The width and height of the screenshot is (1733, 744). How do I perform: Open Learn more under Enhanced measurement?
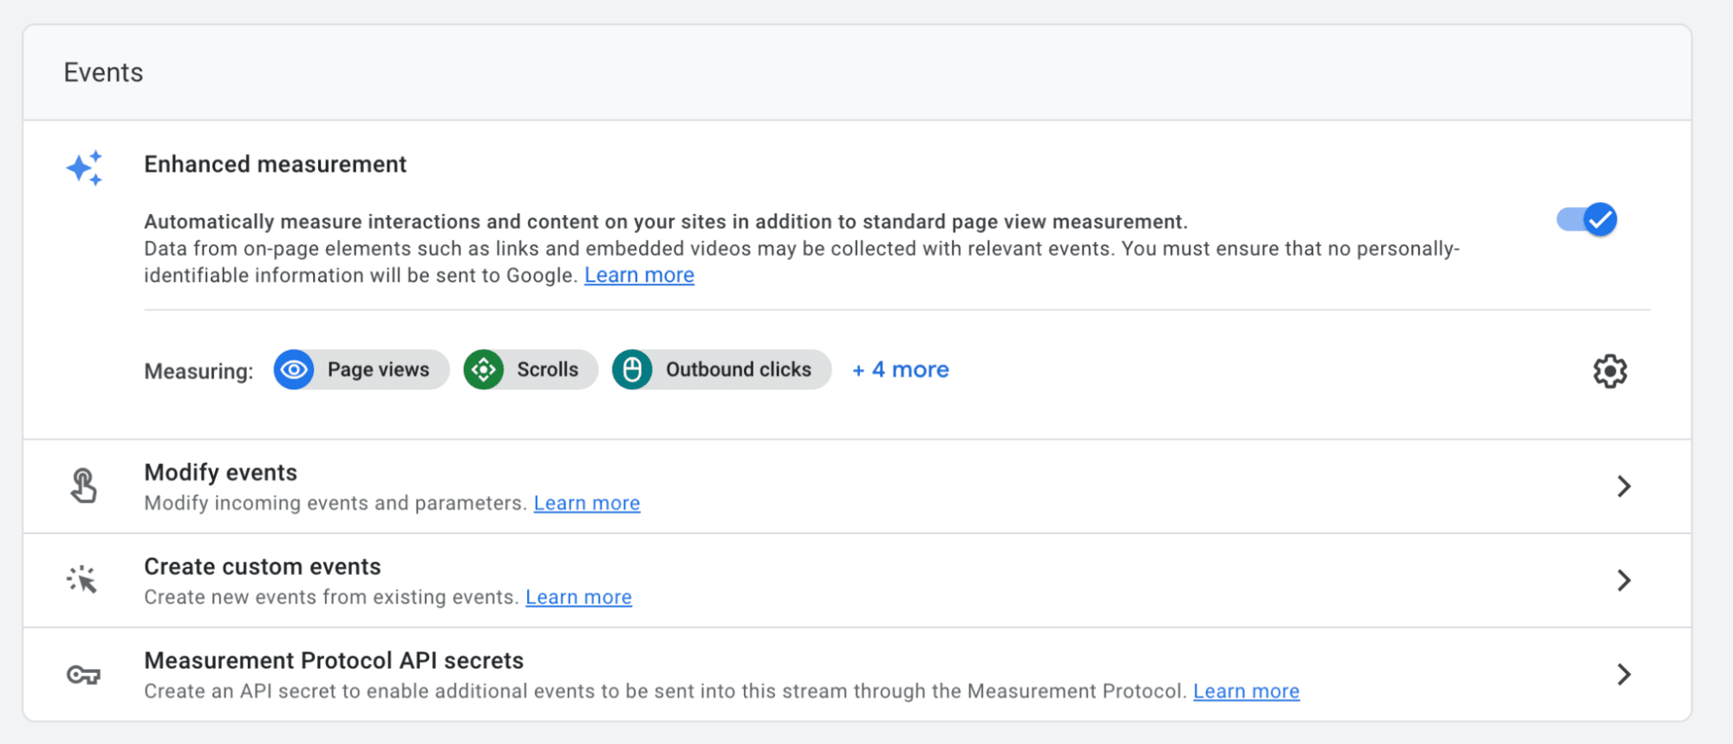click(639, 276)
